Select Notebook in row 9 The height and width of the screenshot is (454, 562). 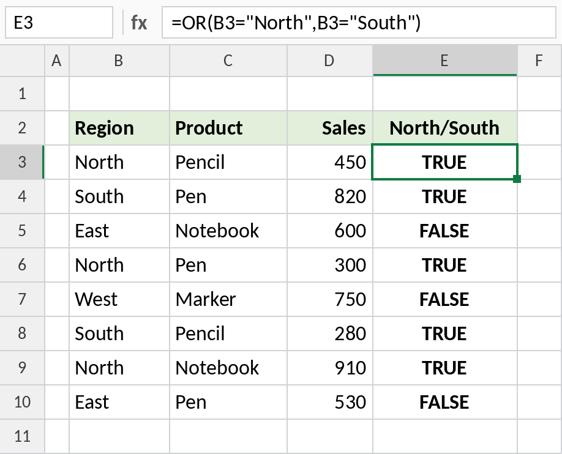point(228,368)
